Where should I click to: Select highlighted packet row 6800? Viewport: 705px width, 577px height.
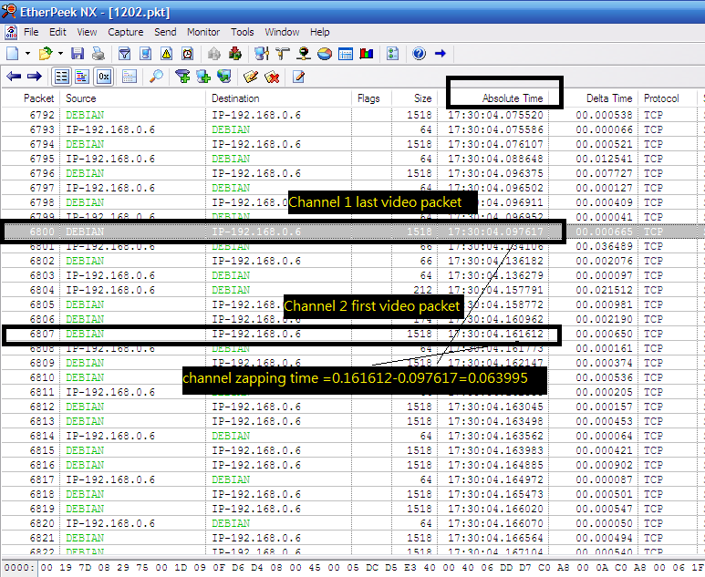point(352,232)
